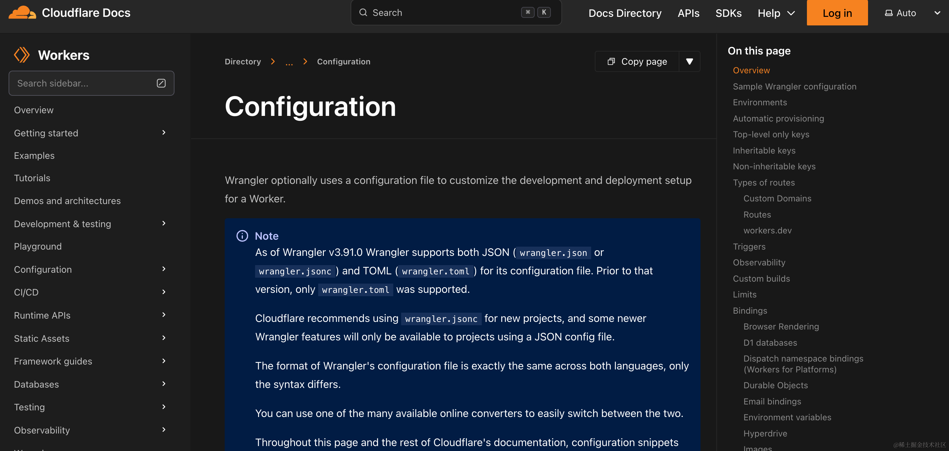949x451 pixels.
Task: Expand the Databases sidebar section
Action: [x=164, y=384]
